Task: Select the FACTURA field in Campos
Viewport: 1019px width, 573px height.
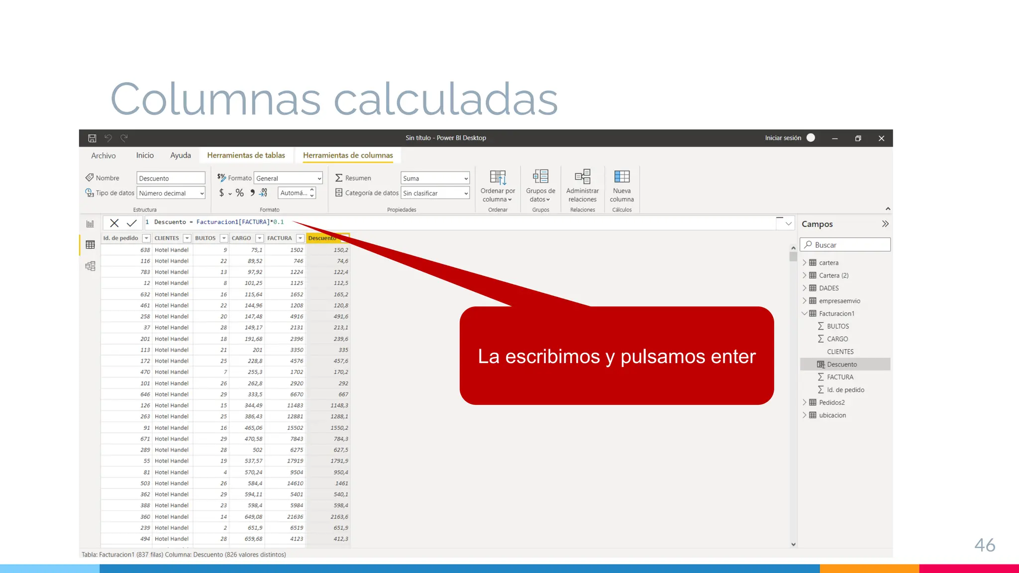Action: click(x=840, y=377)
